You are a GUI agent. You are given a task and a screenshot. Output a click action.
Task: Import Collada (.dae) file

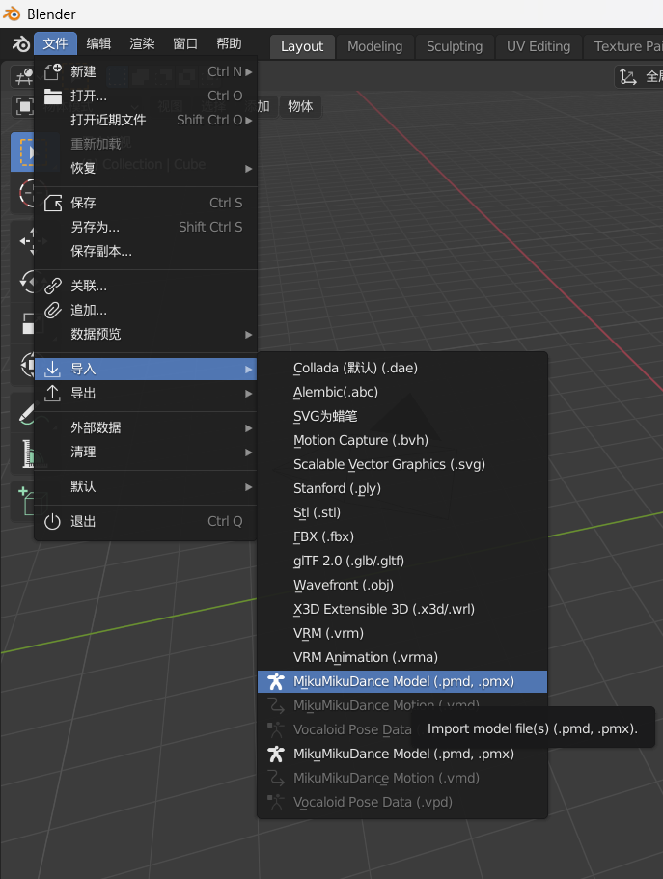click(402, 368)
